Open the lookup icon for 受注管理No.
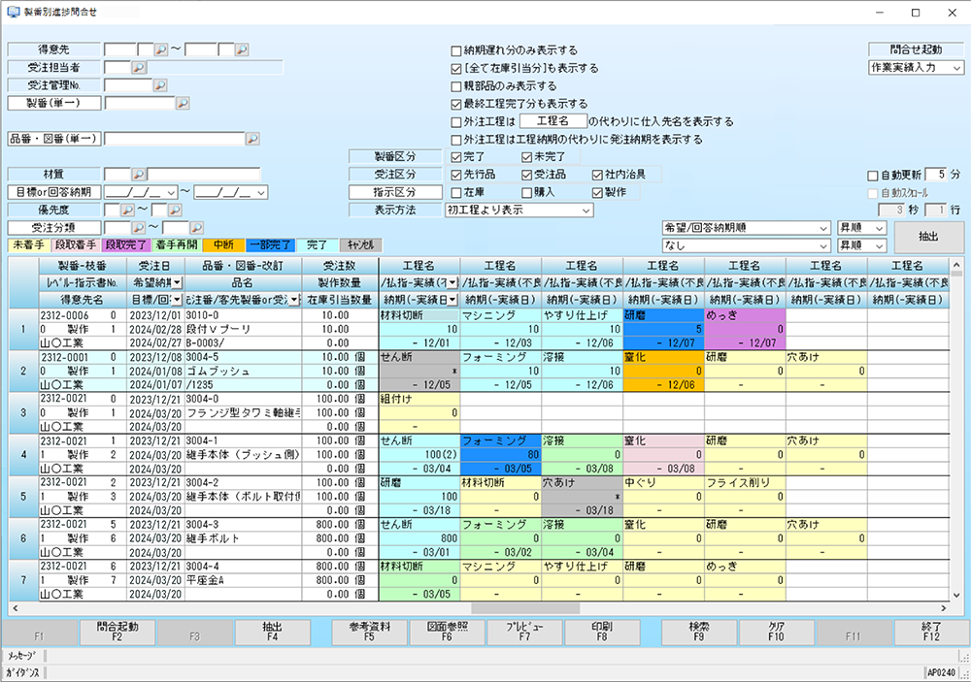 (161, 85)
